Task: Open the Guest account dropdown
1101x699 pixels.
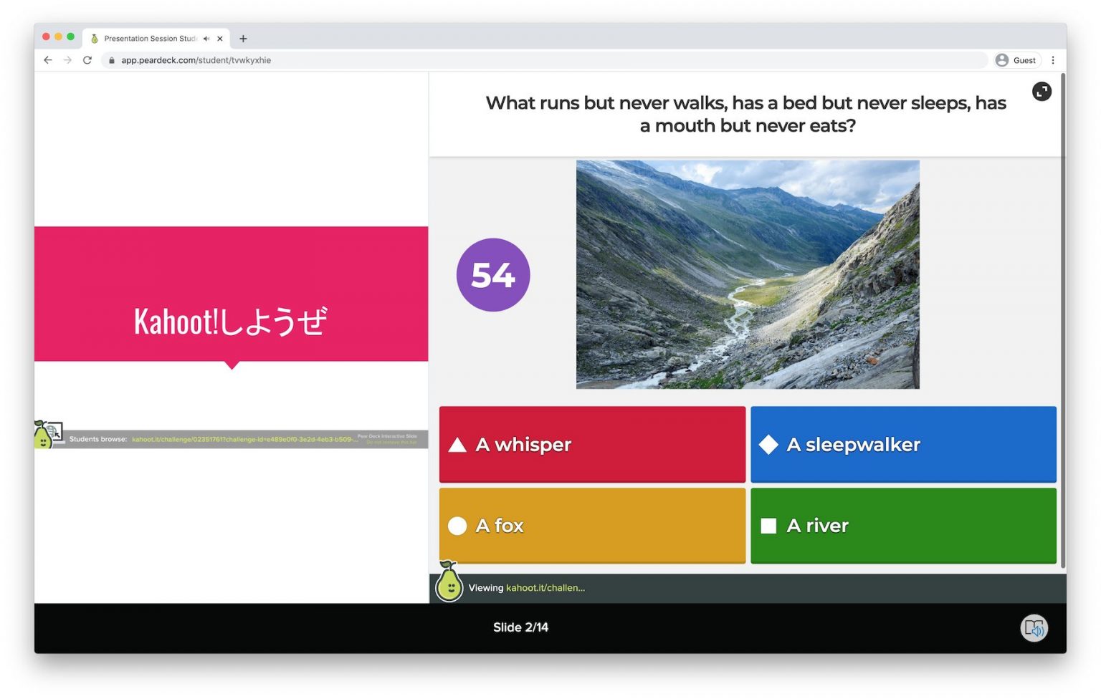Action: (1016, 60)
